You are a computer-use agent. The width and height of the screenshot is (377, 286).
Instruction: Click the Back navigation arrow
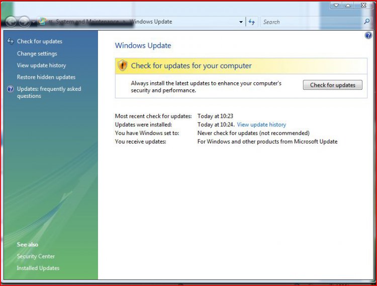[x=11, y=22]
